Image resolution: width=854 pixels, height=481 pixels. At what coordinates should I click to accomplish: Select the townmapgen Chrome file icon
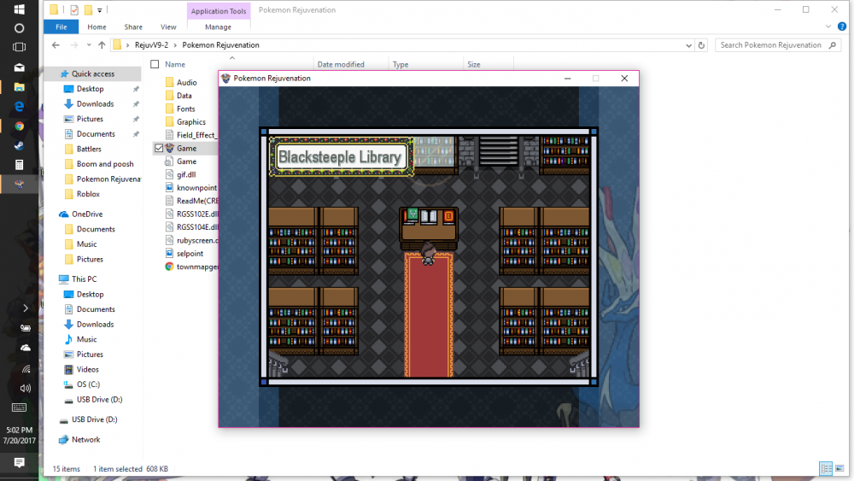click(169, 267)
